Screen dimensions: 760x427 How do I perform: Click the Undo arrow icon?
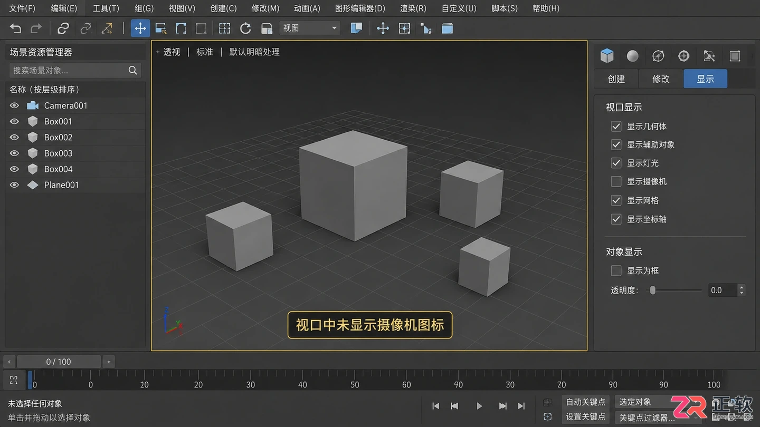tap(16, 28)
